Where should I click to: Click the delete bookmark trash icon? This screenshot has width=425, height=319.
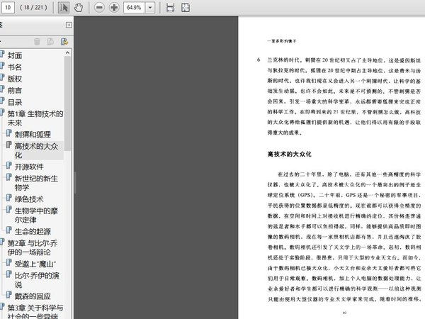pos(37,43)
